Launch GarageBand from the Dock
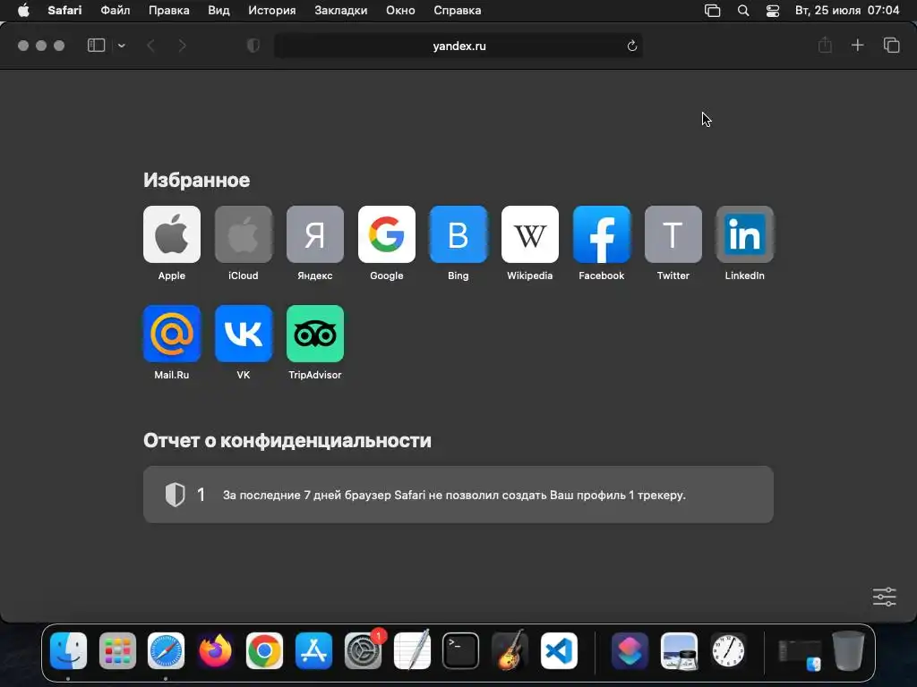The width and height of the screenshot is (917, 687). click(x=510, y=650)
